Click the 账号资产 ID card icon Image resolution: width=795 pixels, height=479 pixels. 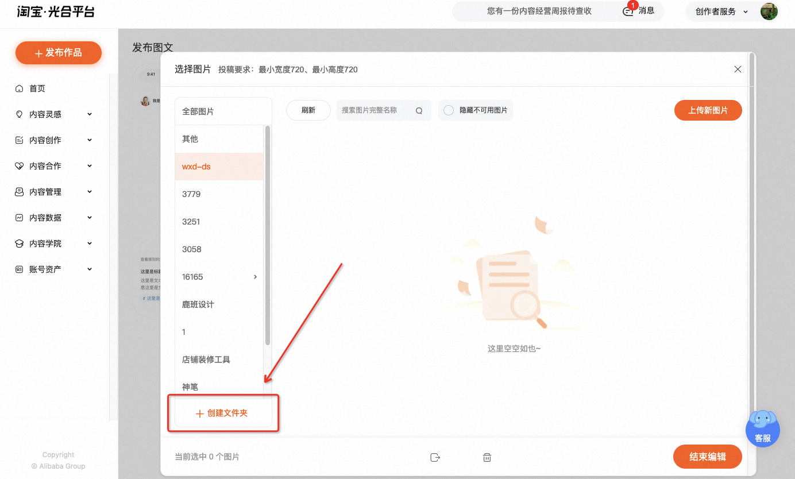[x=20, y=269]
